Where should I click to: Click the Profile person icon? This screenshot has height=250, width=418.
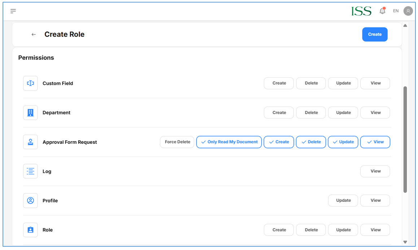pyautogui.click(x=30, y=201)
